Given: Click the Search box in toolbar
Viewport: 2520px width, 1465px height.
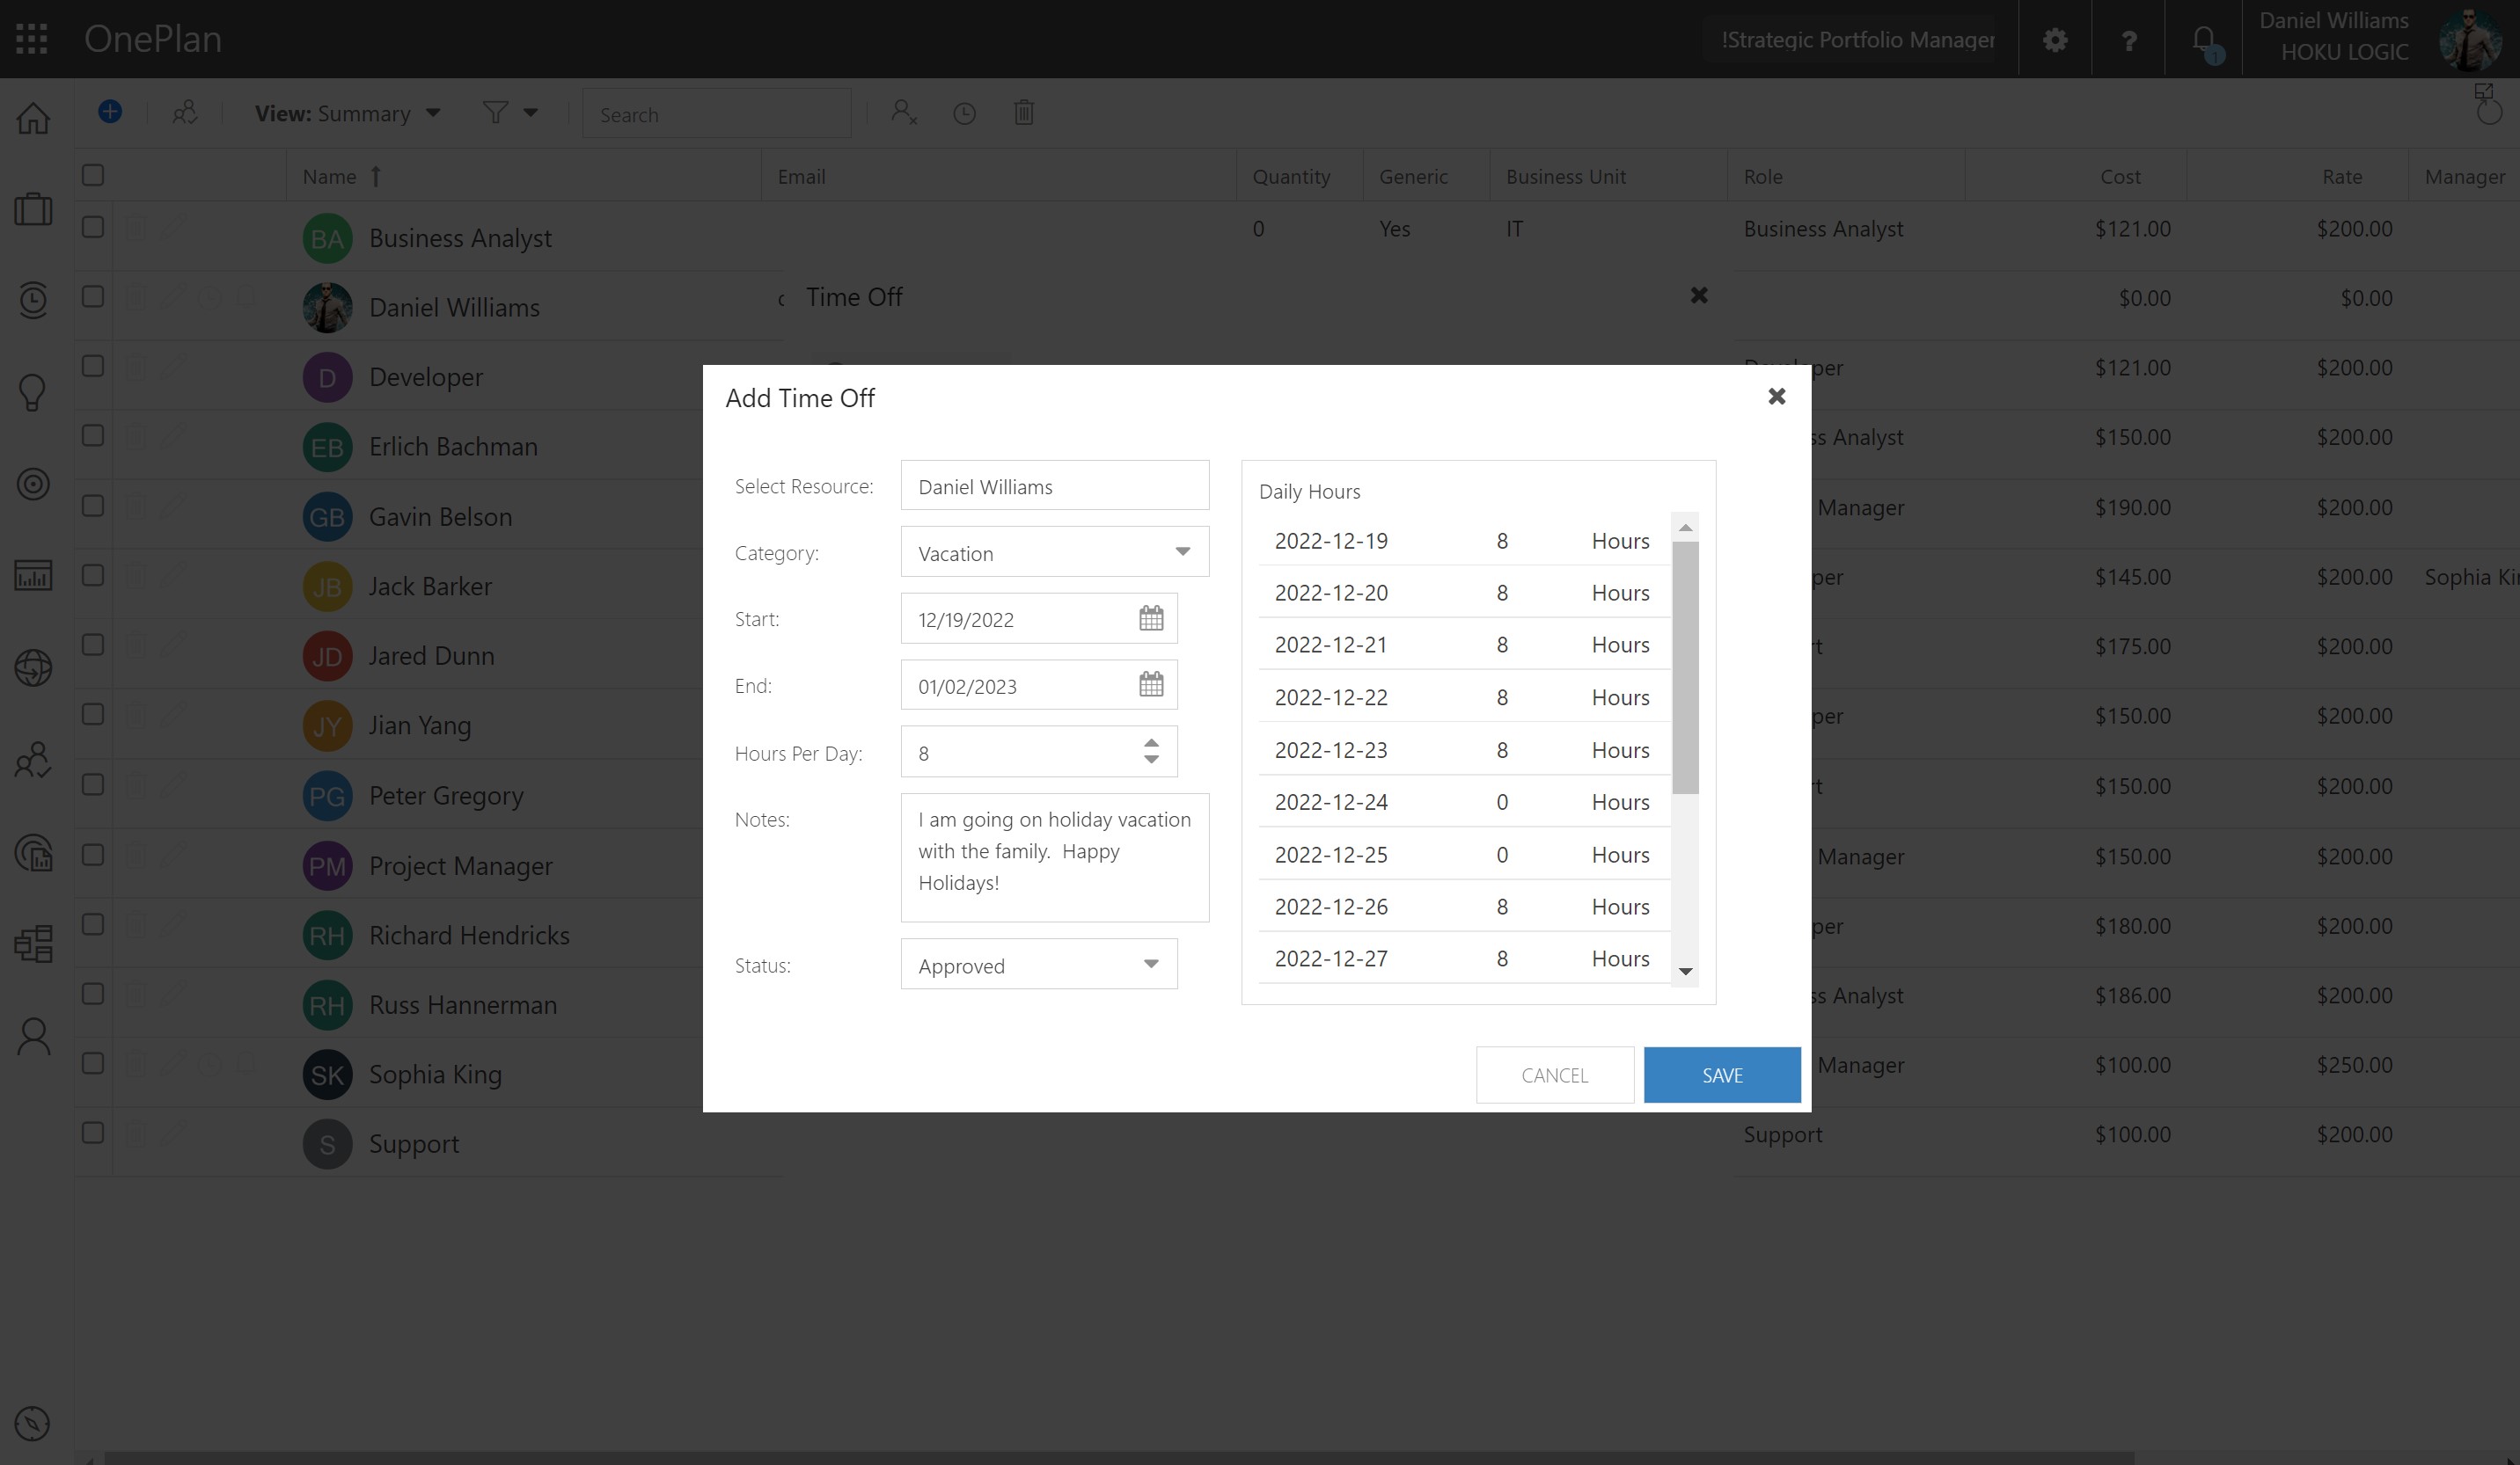Looking at the screenshot, I should (x=717, y=114).
